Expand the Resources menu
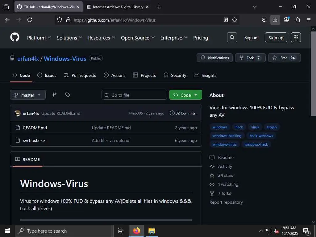 pyautogui.click(x=102, y=38)
